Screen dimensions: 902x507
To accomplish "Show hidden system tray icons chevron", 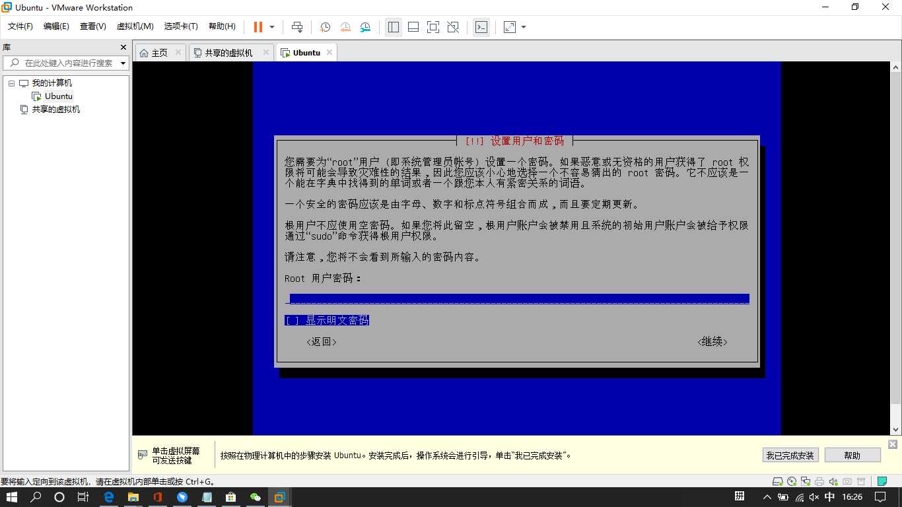I will [x=767, y=497].
